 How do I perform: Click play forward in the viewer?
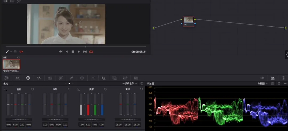pos(79,51)
